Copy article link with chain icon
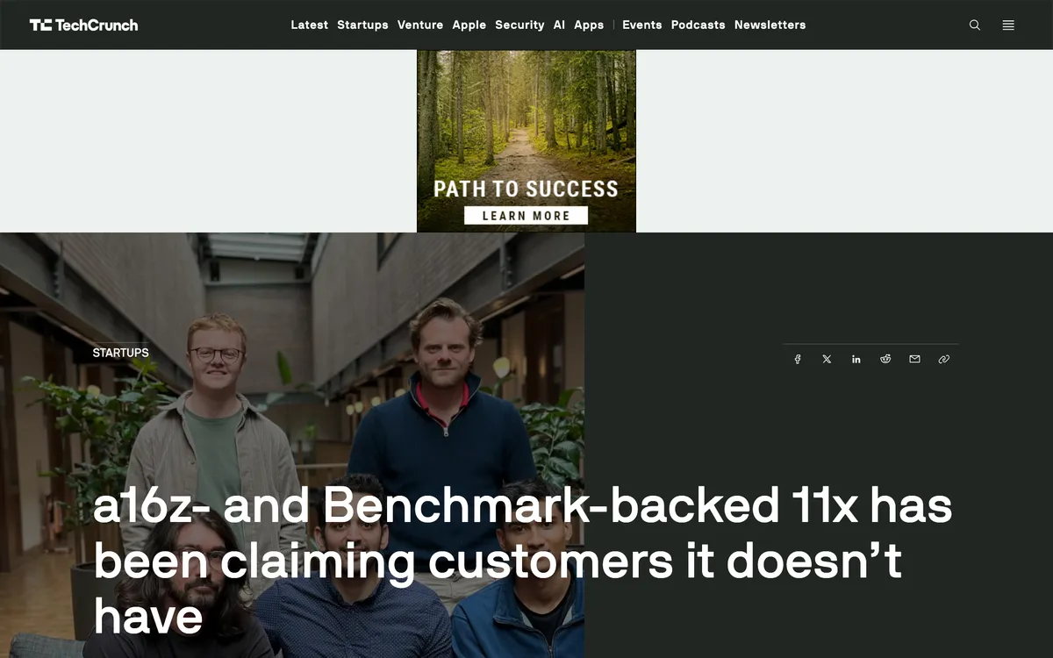The height and width of the screenshot is (658, 1053). pos(944,359)
